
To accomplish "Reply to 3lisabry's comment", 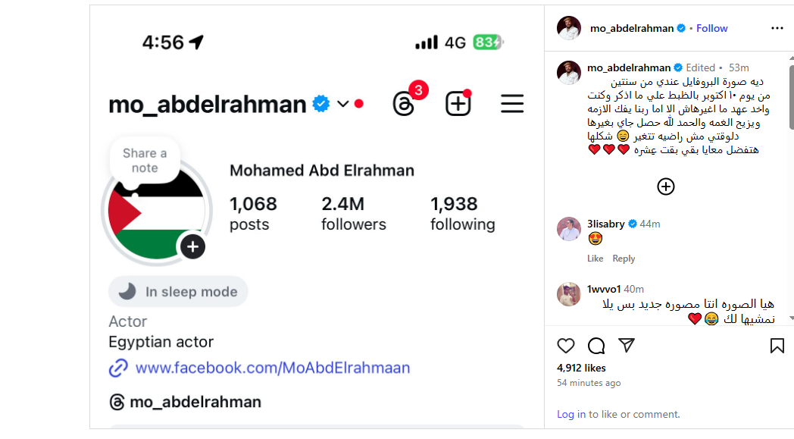I will pos(624,258).
